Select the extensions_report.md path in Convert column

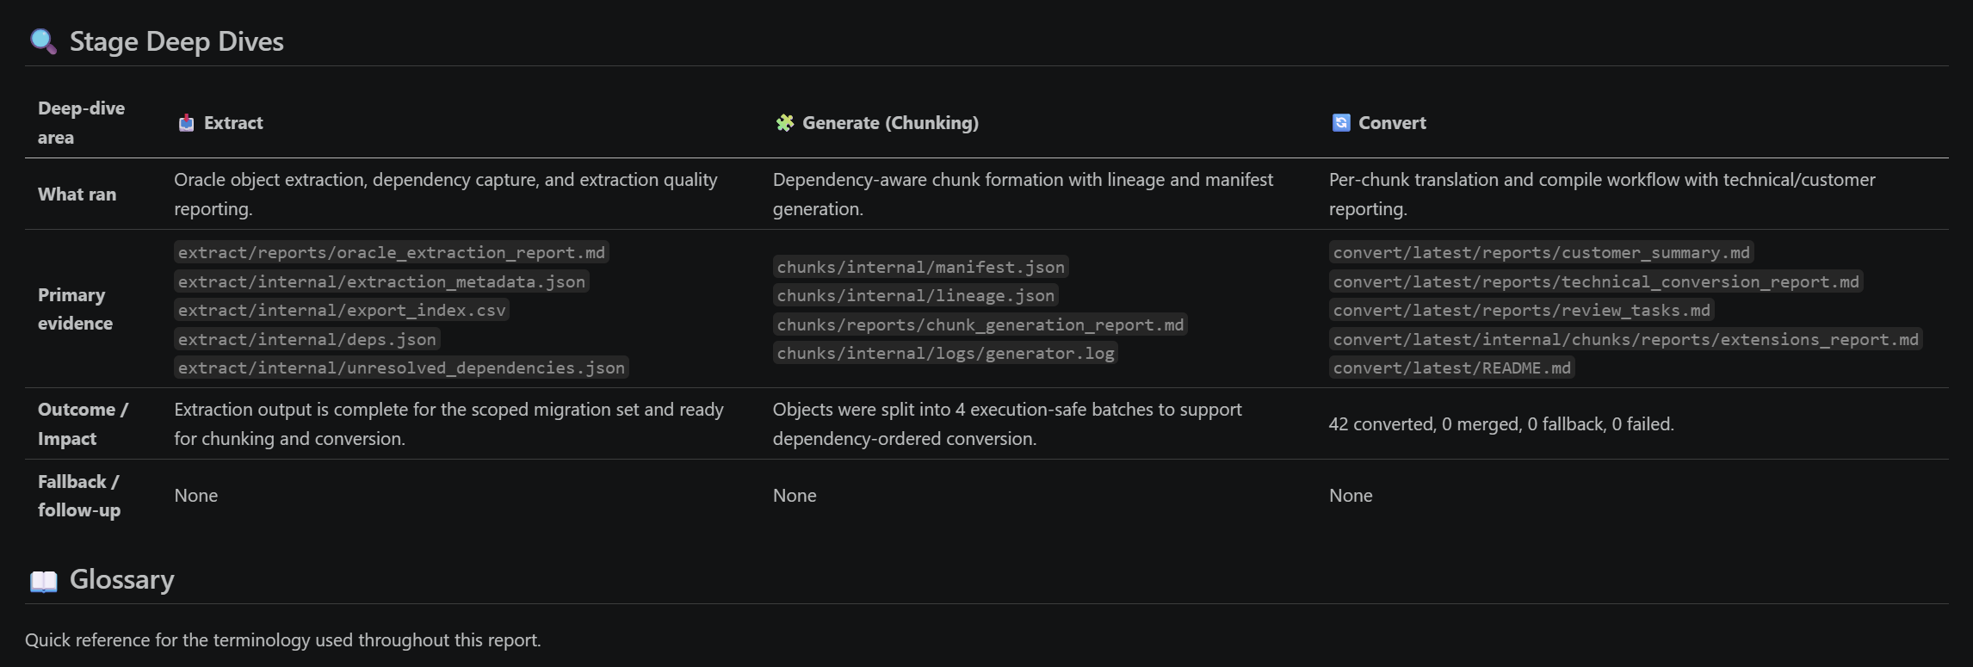tap(1626, 339)
